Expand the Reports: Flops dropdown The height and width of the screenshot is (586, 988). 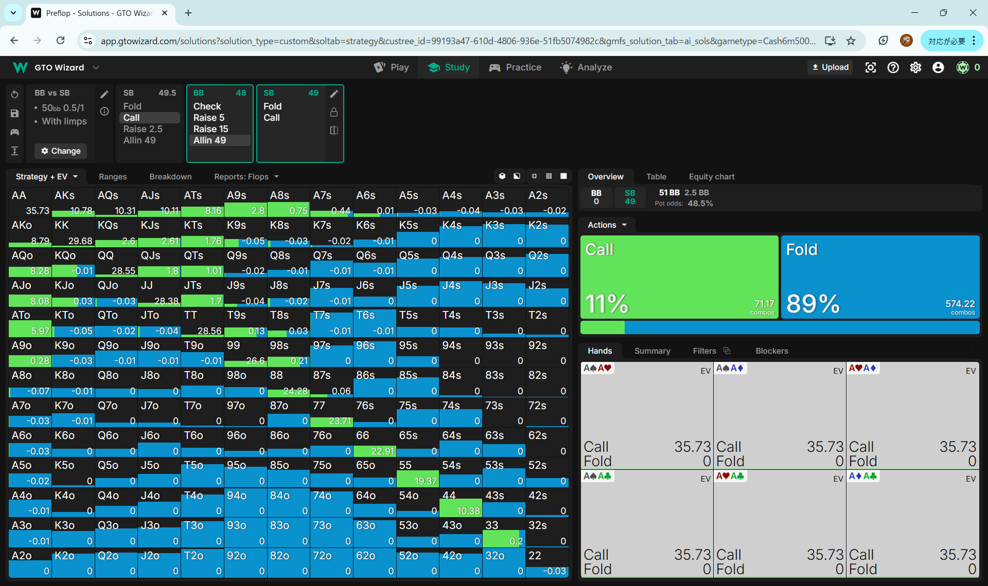point(246,177)
